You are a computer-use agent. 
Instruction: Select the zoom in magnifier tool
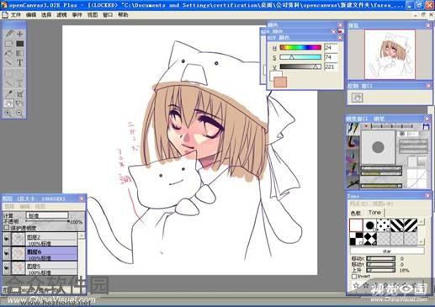click(8, 113)
